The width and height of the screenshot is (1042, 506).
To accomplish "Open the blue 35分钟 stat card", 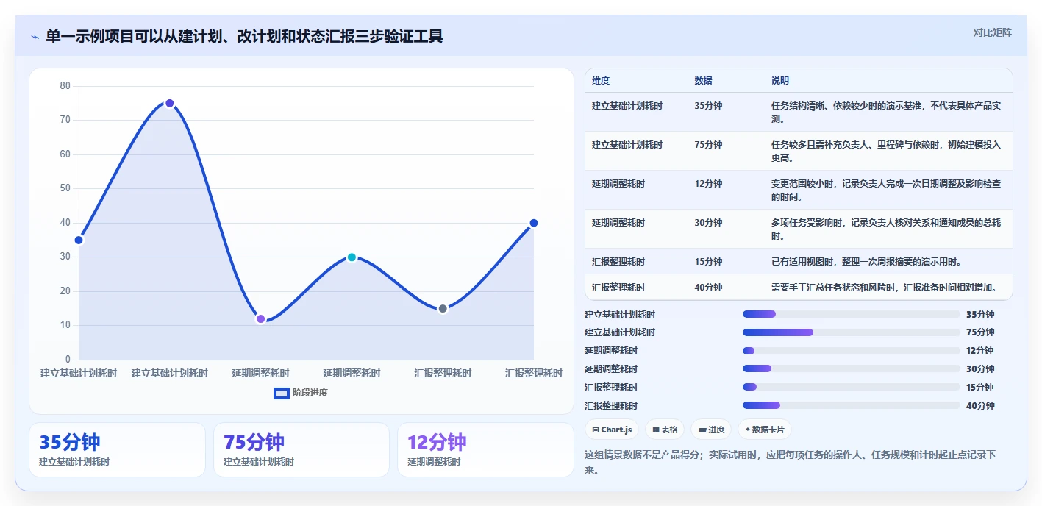I will (x=117, y=449).
